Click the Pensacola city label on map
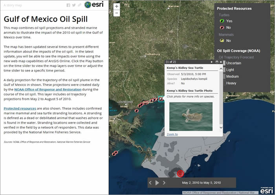Image resolution: width=275 pixels, height=195 pixels. pyautogui.click(x=233, y=96)
